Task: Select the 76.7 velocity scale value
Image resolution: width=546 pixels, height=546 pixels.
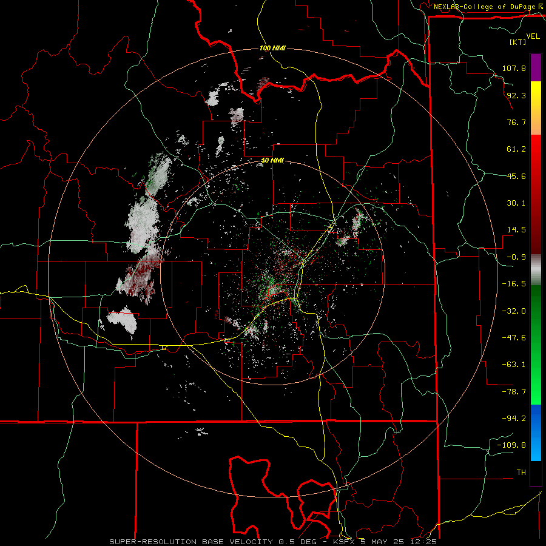Action: (x=516, y=122)
